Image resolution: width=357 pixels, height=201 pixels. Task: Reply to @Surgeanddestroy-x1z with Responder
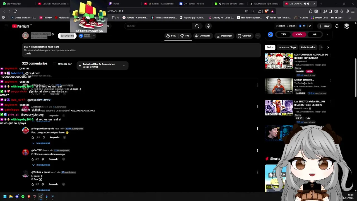point(54,137)
